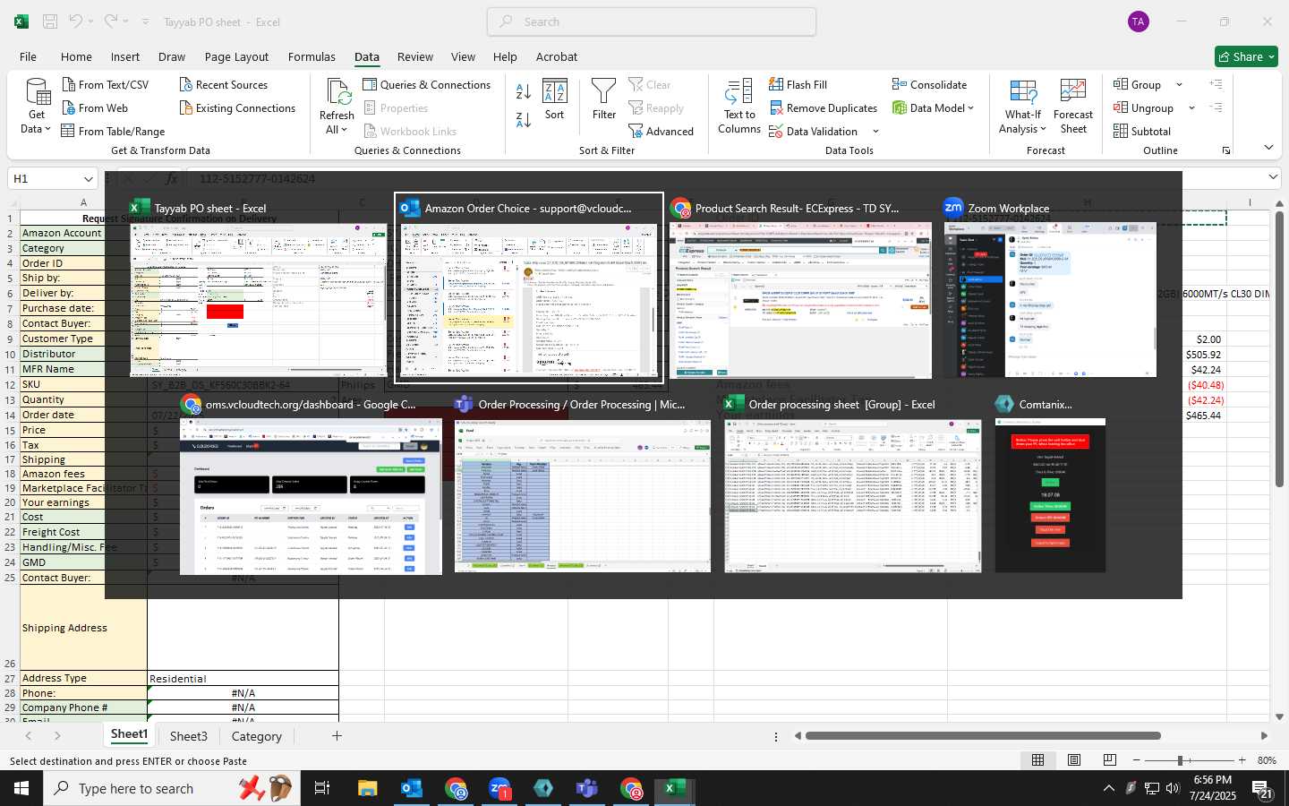Click From Web import option

(95, 107)
